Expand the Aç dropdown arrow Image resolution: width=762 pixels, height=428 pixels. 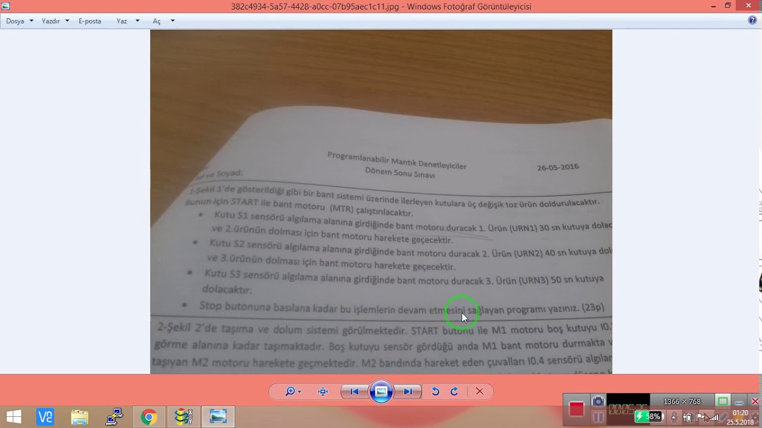click(173, 21)
